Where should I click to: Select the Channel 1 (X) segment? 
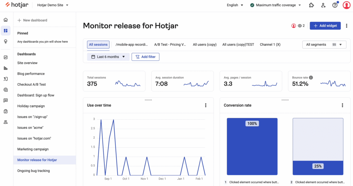[x=270, y=45]
